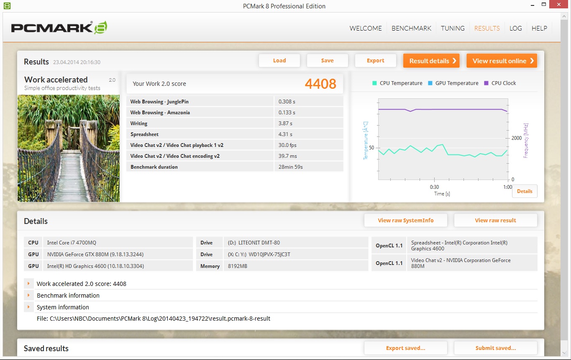Switch to the BENCHMARK tab
The image size is (571, 360).
coord(411,28)
